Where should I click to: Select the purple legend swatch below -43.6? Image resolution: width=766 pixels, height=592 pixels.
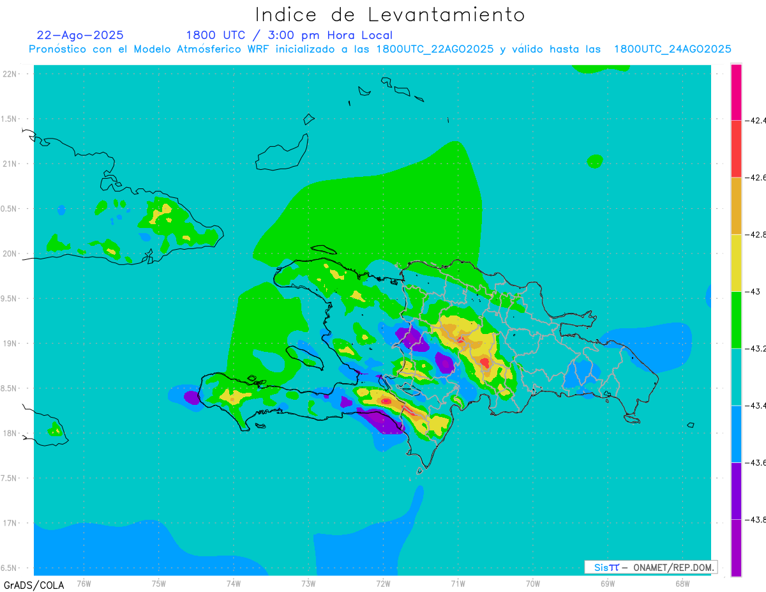736,491
